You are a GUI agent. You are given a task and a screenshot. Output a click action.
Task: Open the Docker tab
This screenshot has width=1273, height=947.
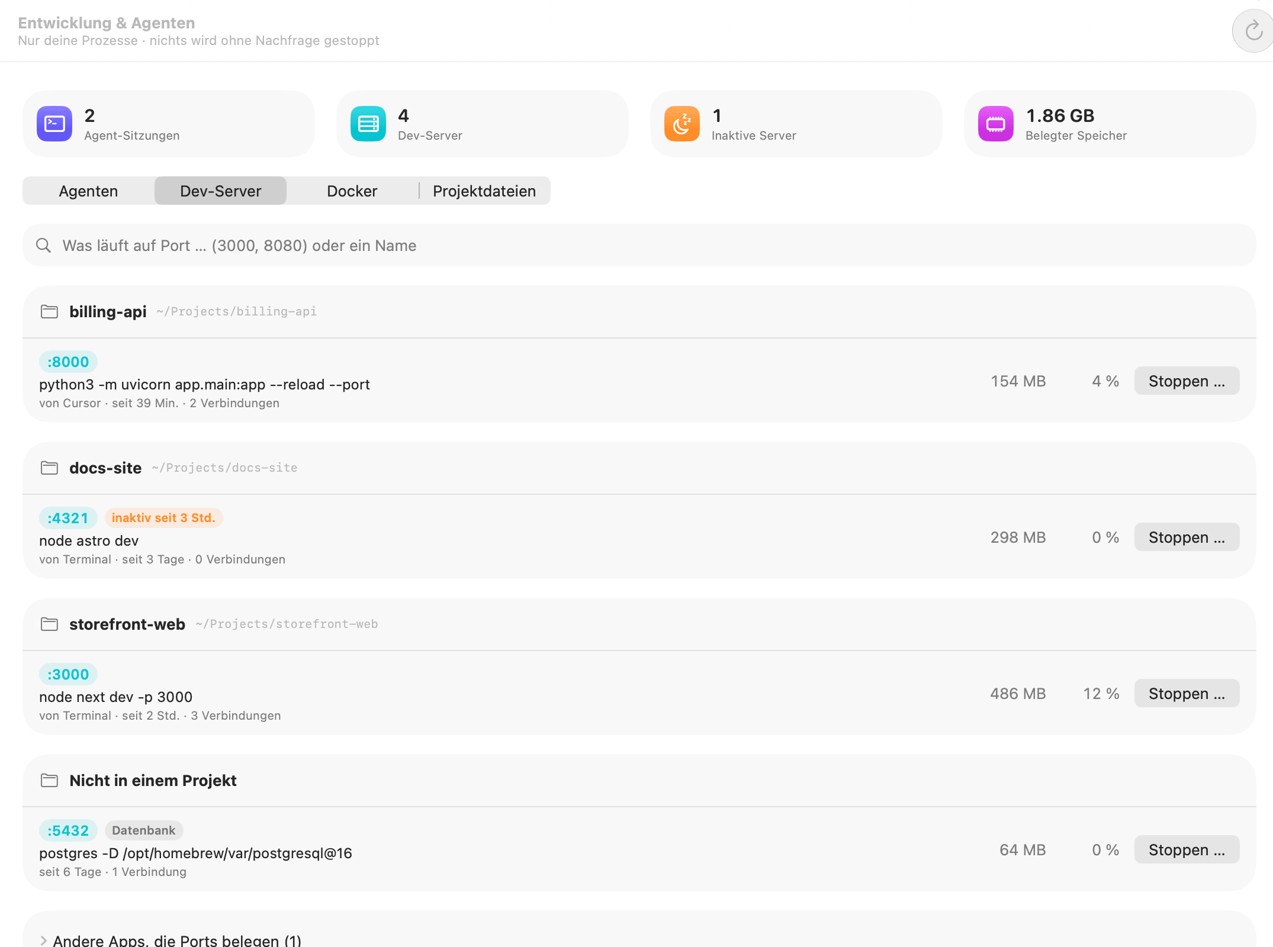coord(352,191)
